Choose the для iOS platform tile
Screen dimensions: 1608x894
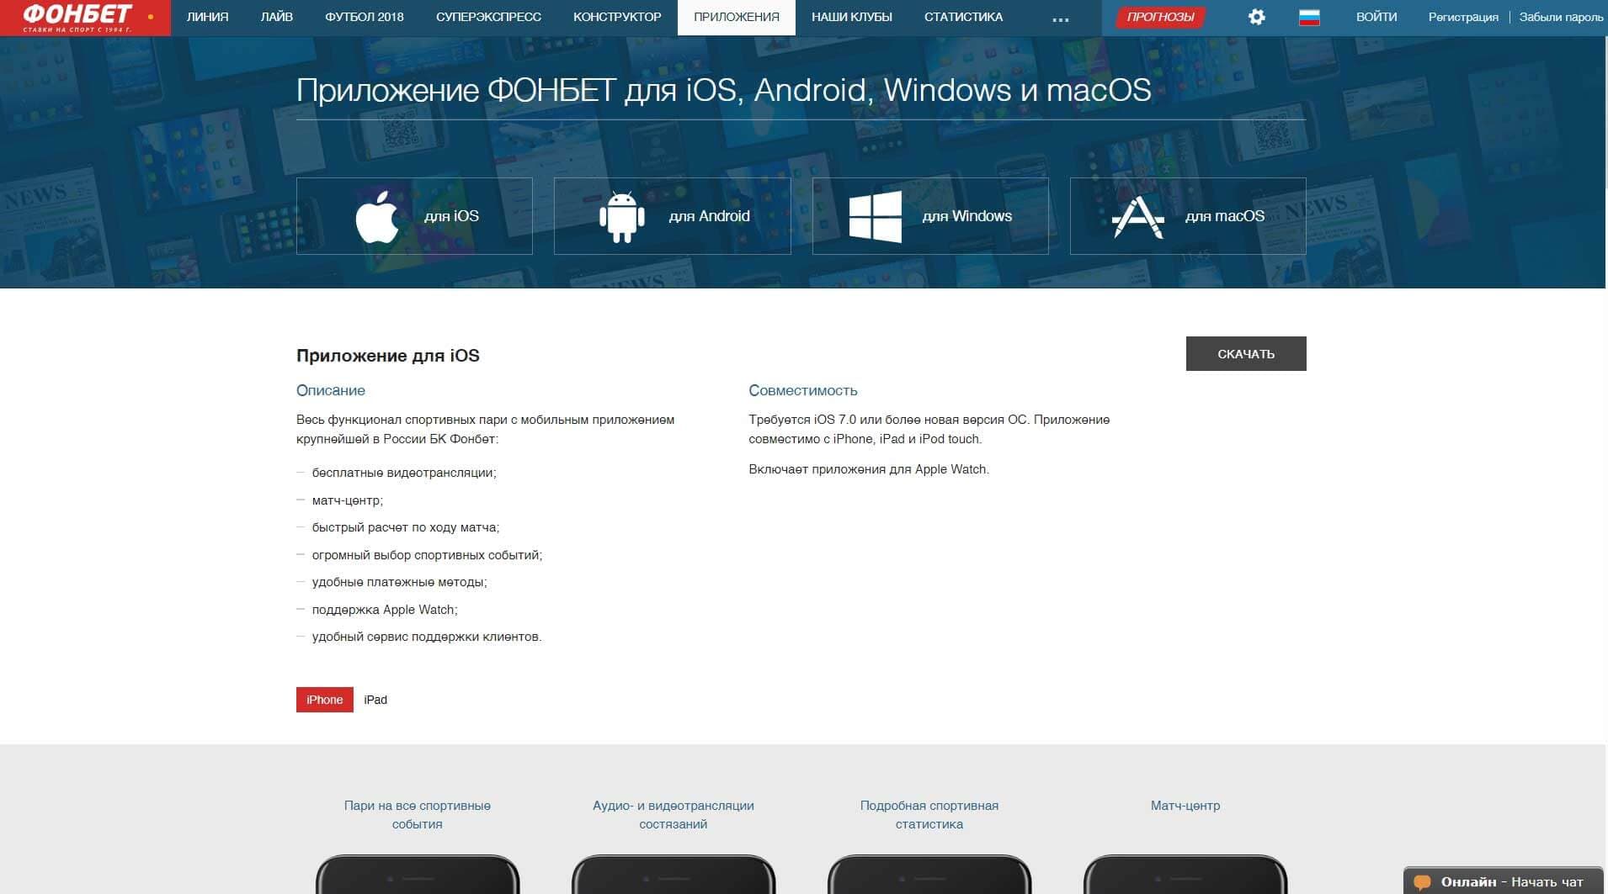414,216
